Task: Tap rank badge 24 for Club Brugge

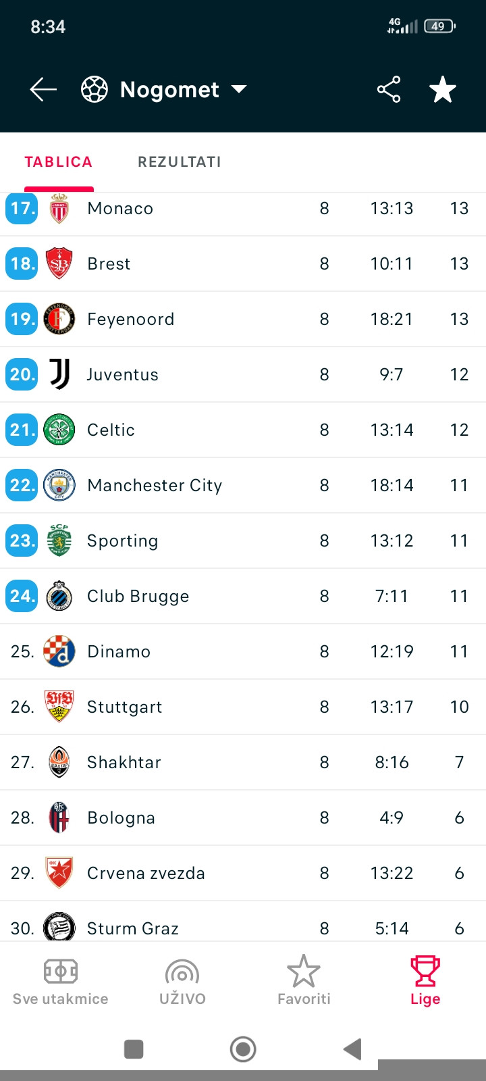Action: click(22, 596)
